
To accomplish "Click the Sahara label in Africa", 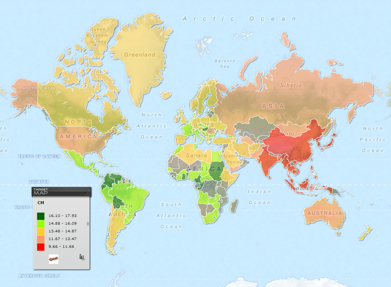I will tap(196, 156).
